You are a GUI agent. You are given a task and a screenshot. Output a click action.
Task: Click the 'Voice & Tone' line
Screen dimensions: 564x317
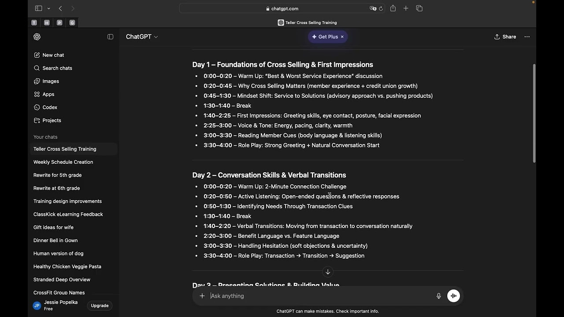278,125
